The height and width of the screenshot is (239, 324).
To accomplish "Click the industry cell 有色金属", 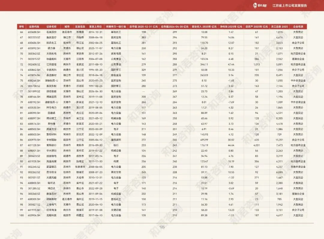I will tap(116, 75).
